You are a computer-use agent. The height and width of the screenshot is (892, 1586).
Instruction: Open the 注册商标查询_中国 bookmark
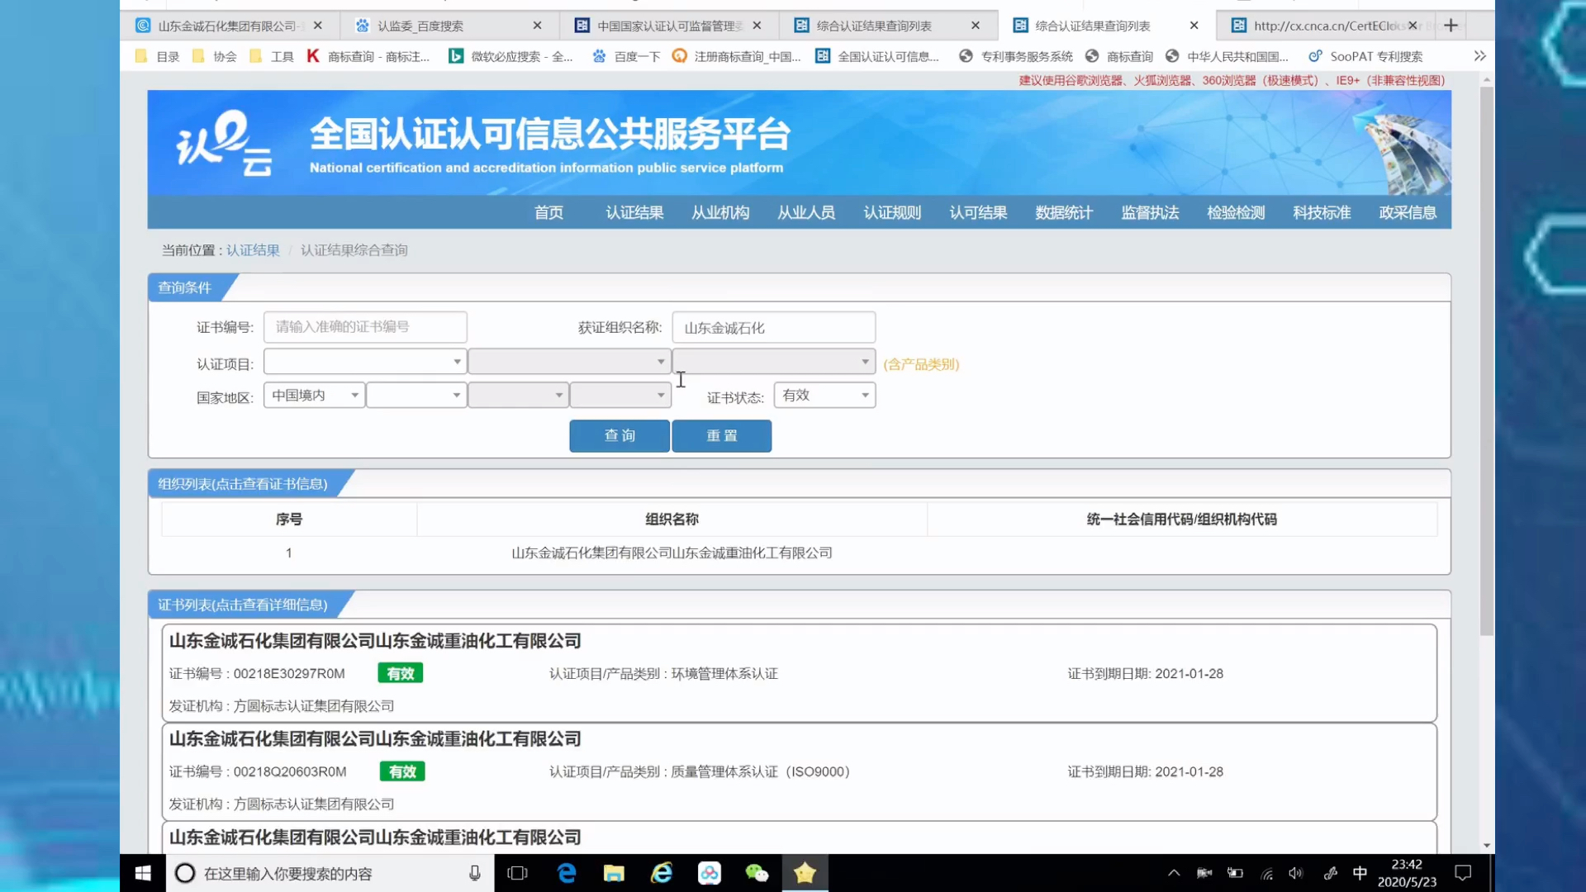click(737, 56)
